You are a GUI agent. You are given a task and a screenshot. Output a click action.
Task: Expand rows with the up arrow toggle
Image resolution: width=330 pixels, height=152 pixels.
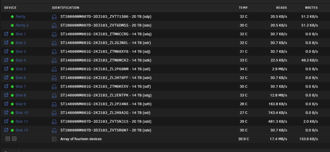pyautogui.click(x=14, y=139)
